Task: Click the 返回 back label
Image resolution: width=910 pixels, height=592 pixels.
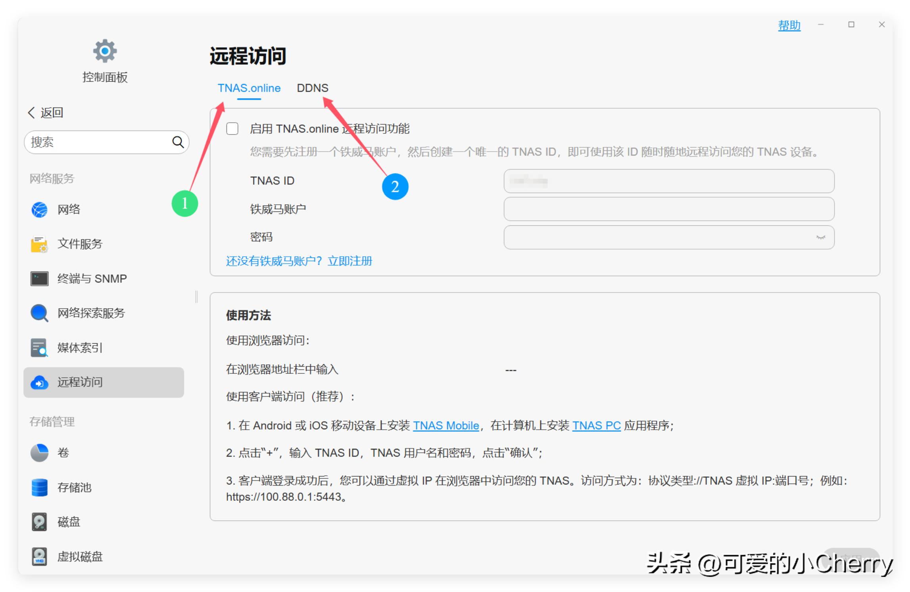Action: click(x=52, y=113)
